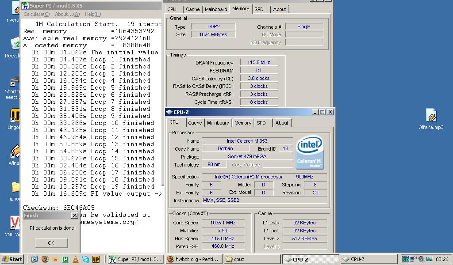Image resolution: width=453 pixels, height=265 pixels.
Task: Open the Help menu in Super PI
Action: click(93, 14)
